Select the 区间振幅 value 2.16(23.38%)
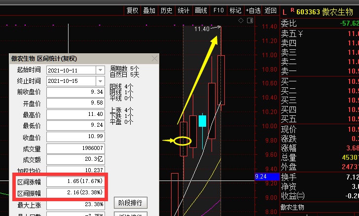 75,193
